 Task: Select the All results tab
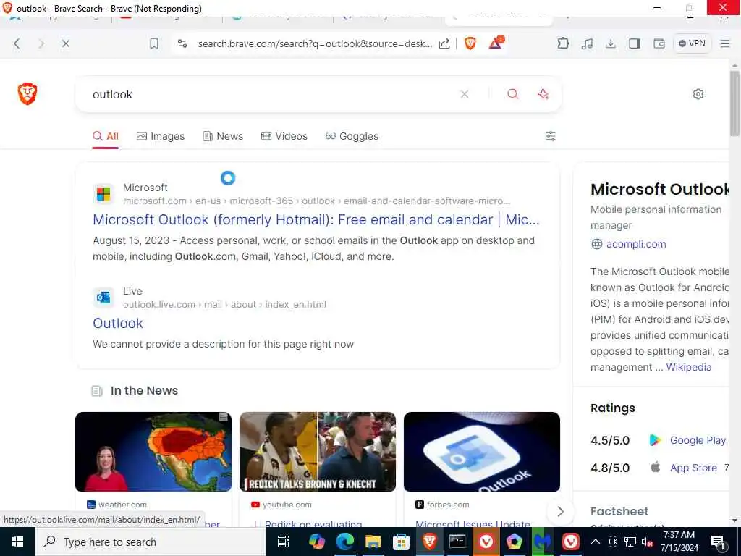tap(106, 136)
